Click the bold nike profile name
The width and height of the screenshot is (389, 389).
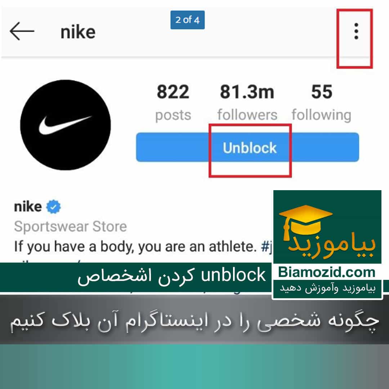[x=28, y=207]
